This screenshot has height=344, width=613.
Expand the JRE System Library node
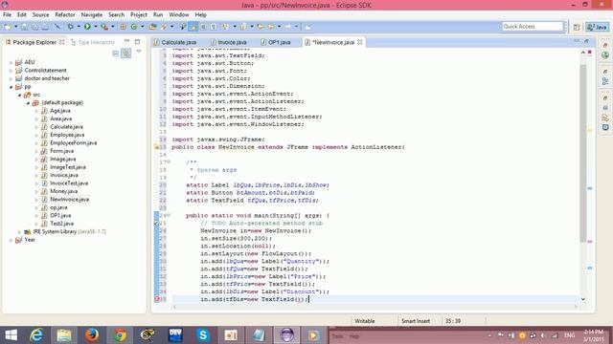pos(19,231)
